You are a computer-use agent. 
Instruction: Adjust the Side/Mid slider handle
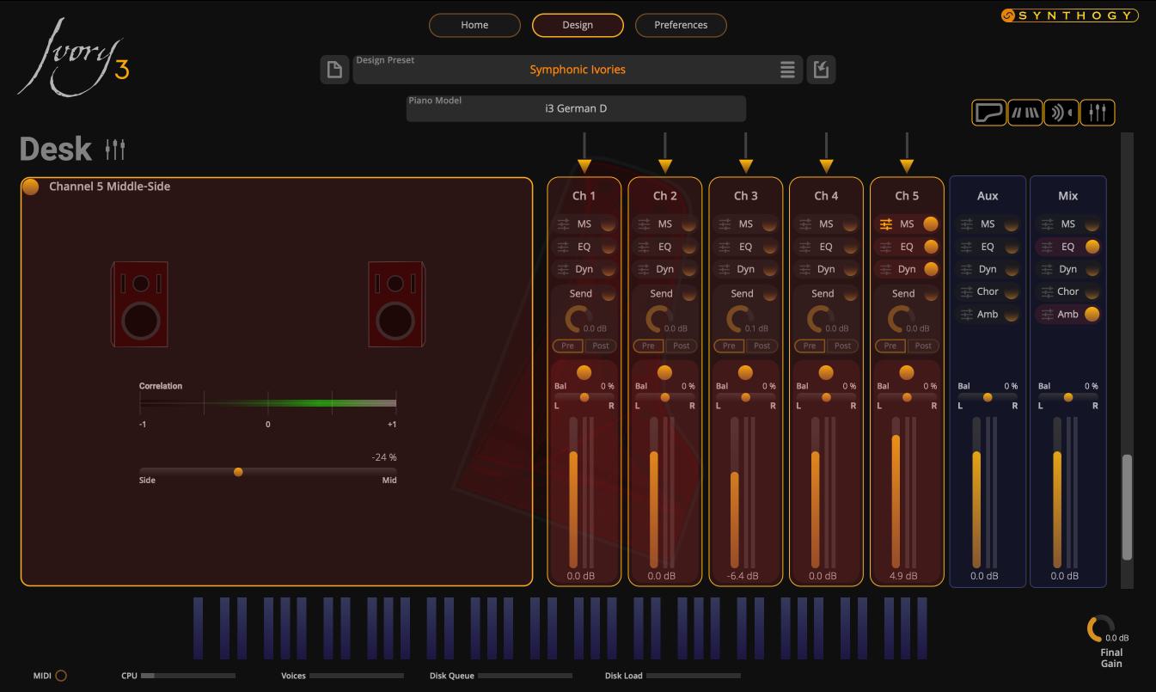tap(238, 472)
